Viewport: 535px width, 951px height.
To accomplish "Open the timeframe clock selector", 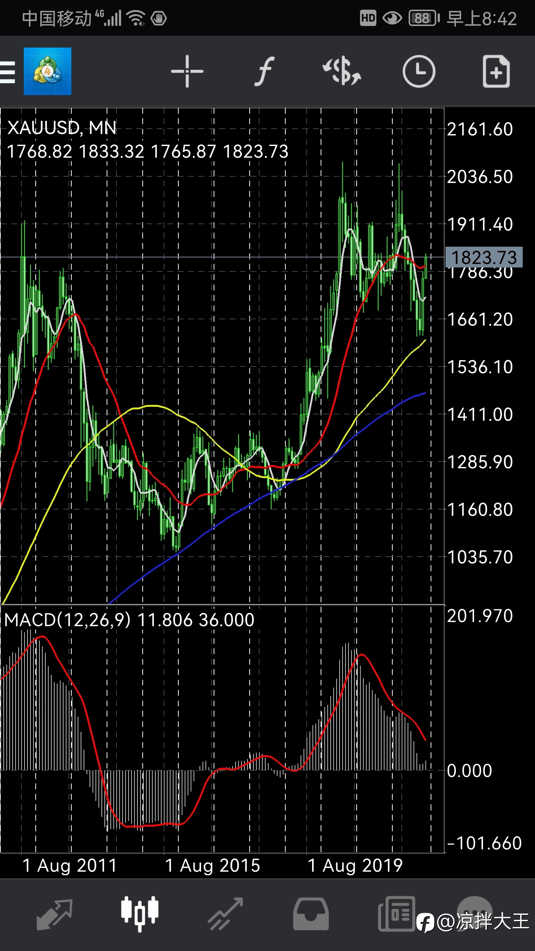I will (419, 71).
